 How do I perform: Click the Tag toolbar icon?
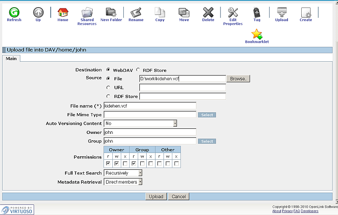point(257,13)
